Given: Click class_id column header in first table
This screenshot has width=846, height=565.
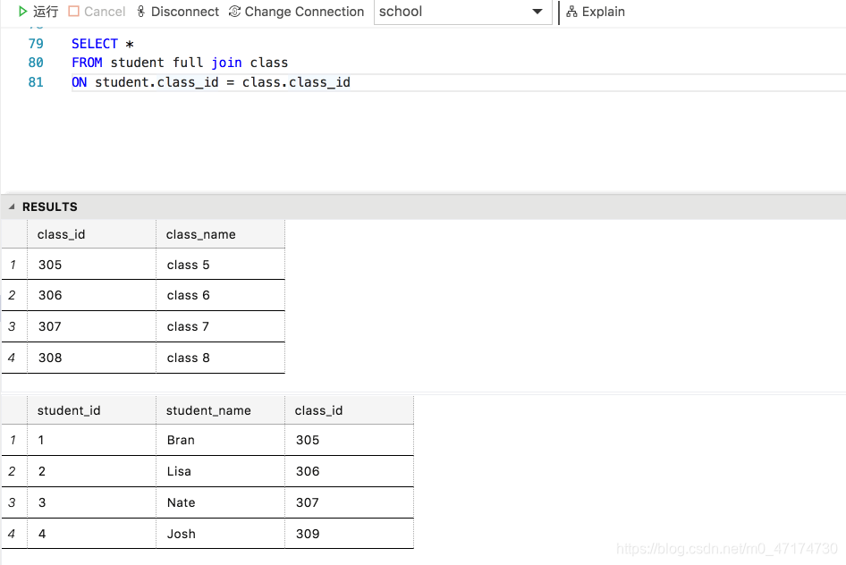Looking at the screenshot, I should tap(92, 234).
